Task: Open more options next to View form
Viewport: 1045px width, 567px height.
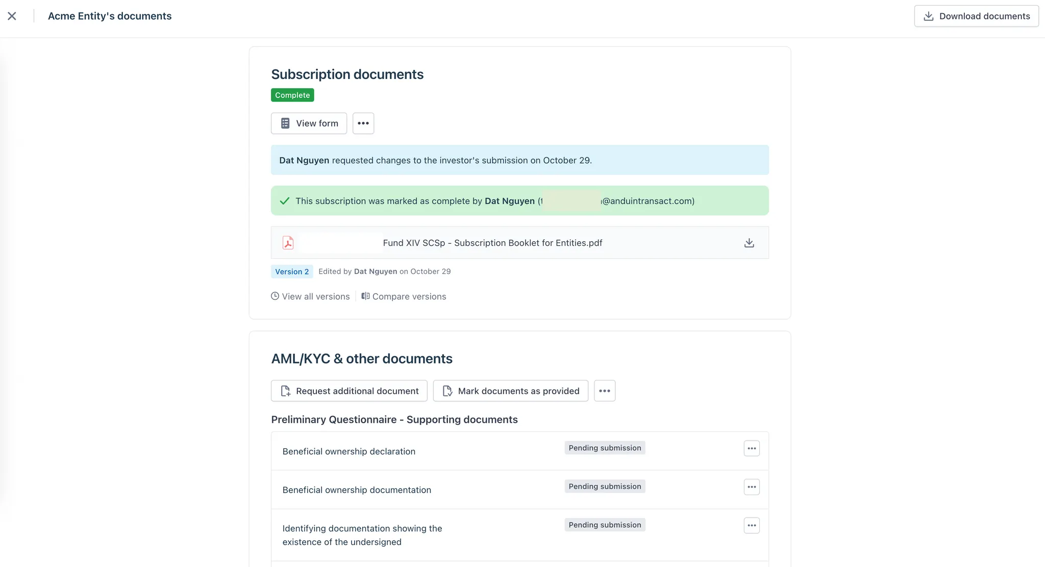Action: click(x=363, y=123)
